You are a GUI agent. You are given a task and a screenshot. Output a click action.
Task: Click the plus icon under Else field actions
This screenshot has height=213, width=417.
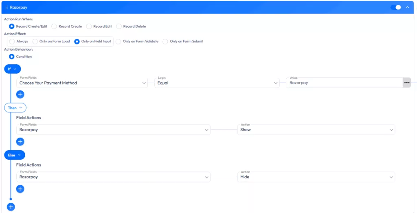20,189
